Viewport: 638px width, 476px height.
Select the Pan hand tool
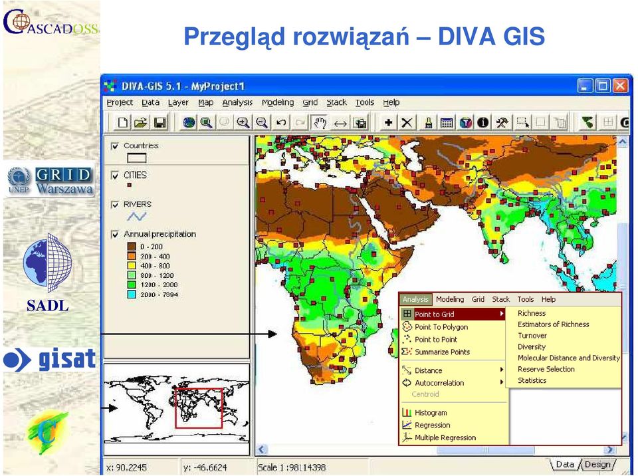pyautogui.click(x=320, y=122)
